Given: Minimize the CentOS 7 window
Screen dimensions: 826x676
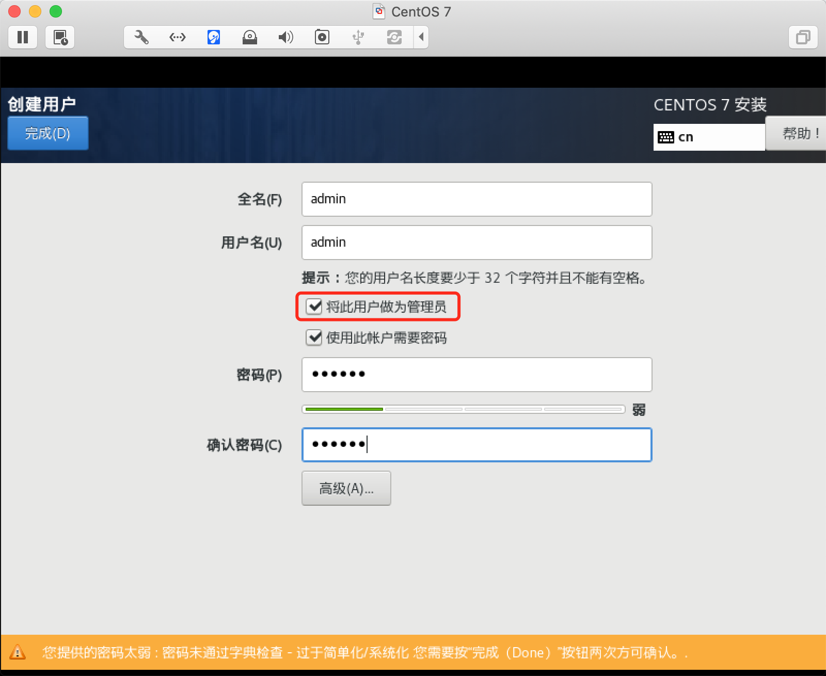Looking at the screenshot, I should click(x=35, y=11).
